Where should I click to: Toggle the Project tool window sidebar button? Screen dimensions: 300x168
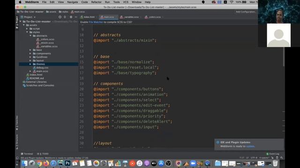pyautogui.click(x=17, y=22)
